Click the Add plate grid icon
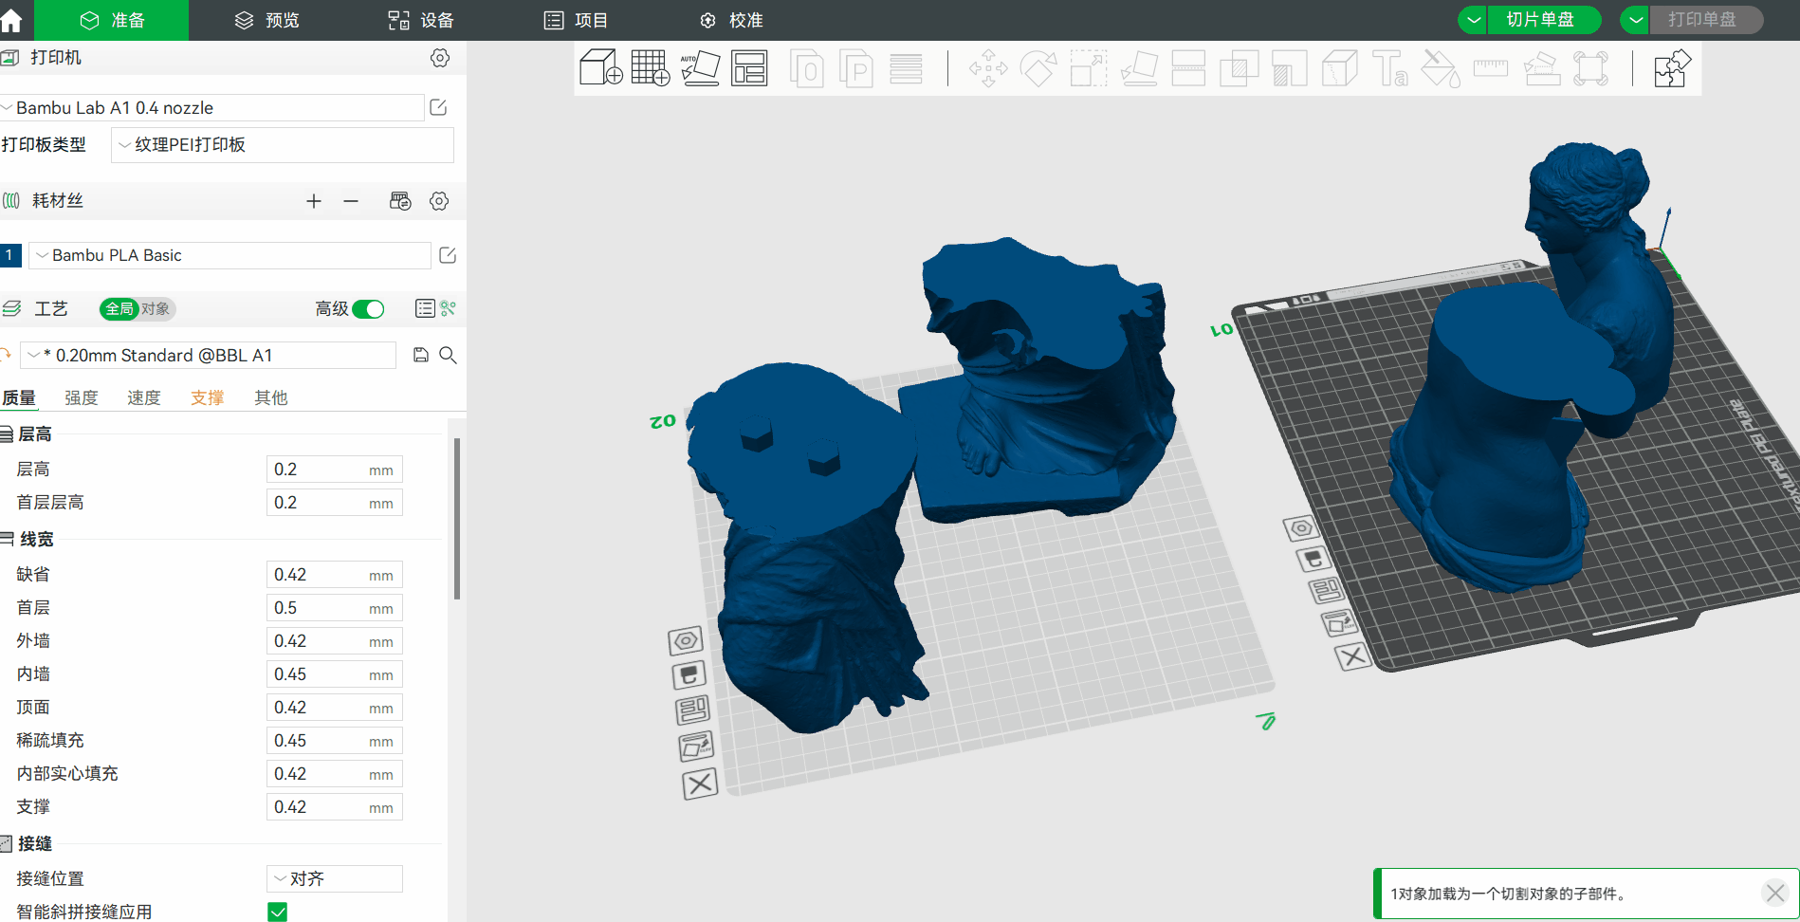The height and width of the screenshot is (922, 1800). pos(651,68)
